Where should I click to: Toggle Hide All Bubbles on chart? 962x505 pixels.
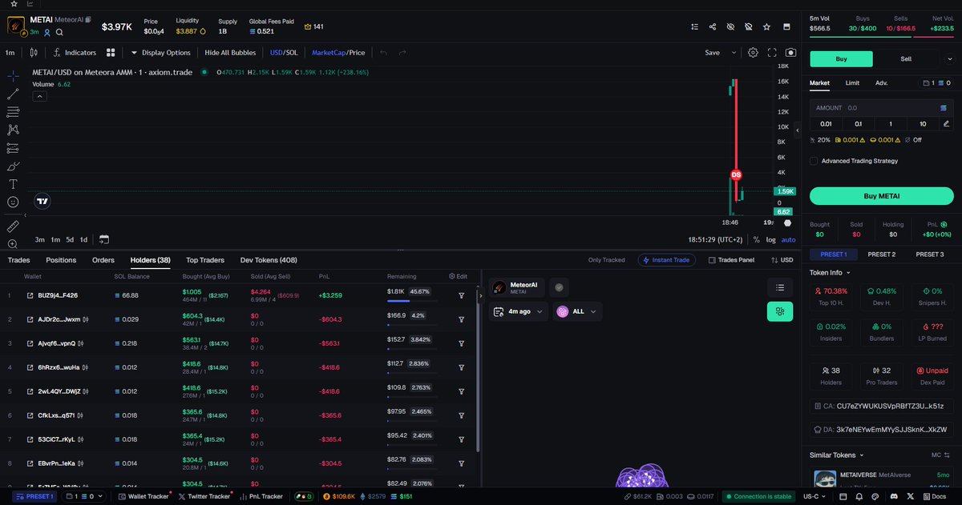[x=230, y=53]
